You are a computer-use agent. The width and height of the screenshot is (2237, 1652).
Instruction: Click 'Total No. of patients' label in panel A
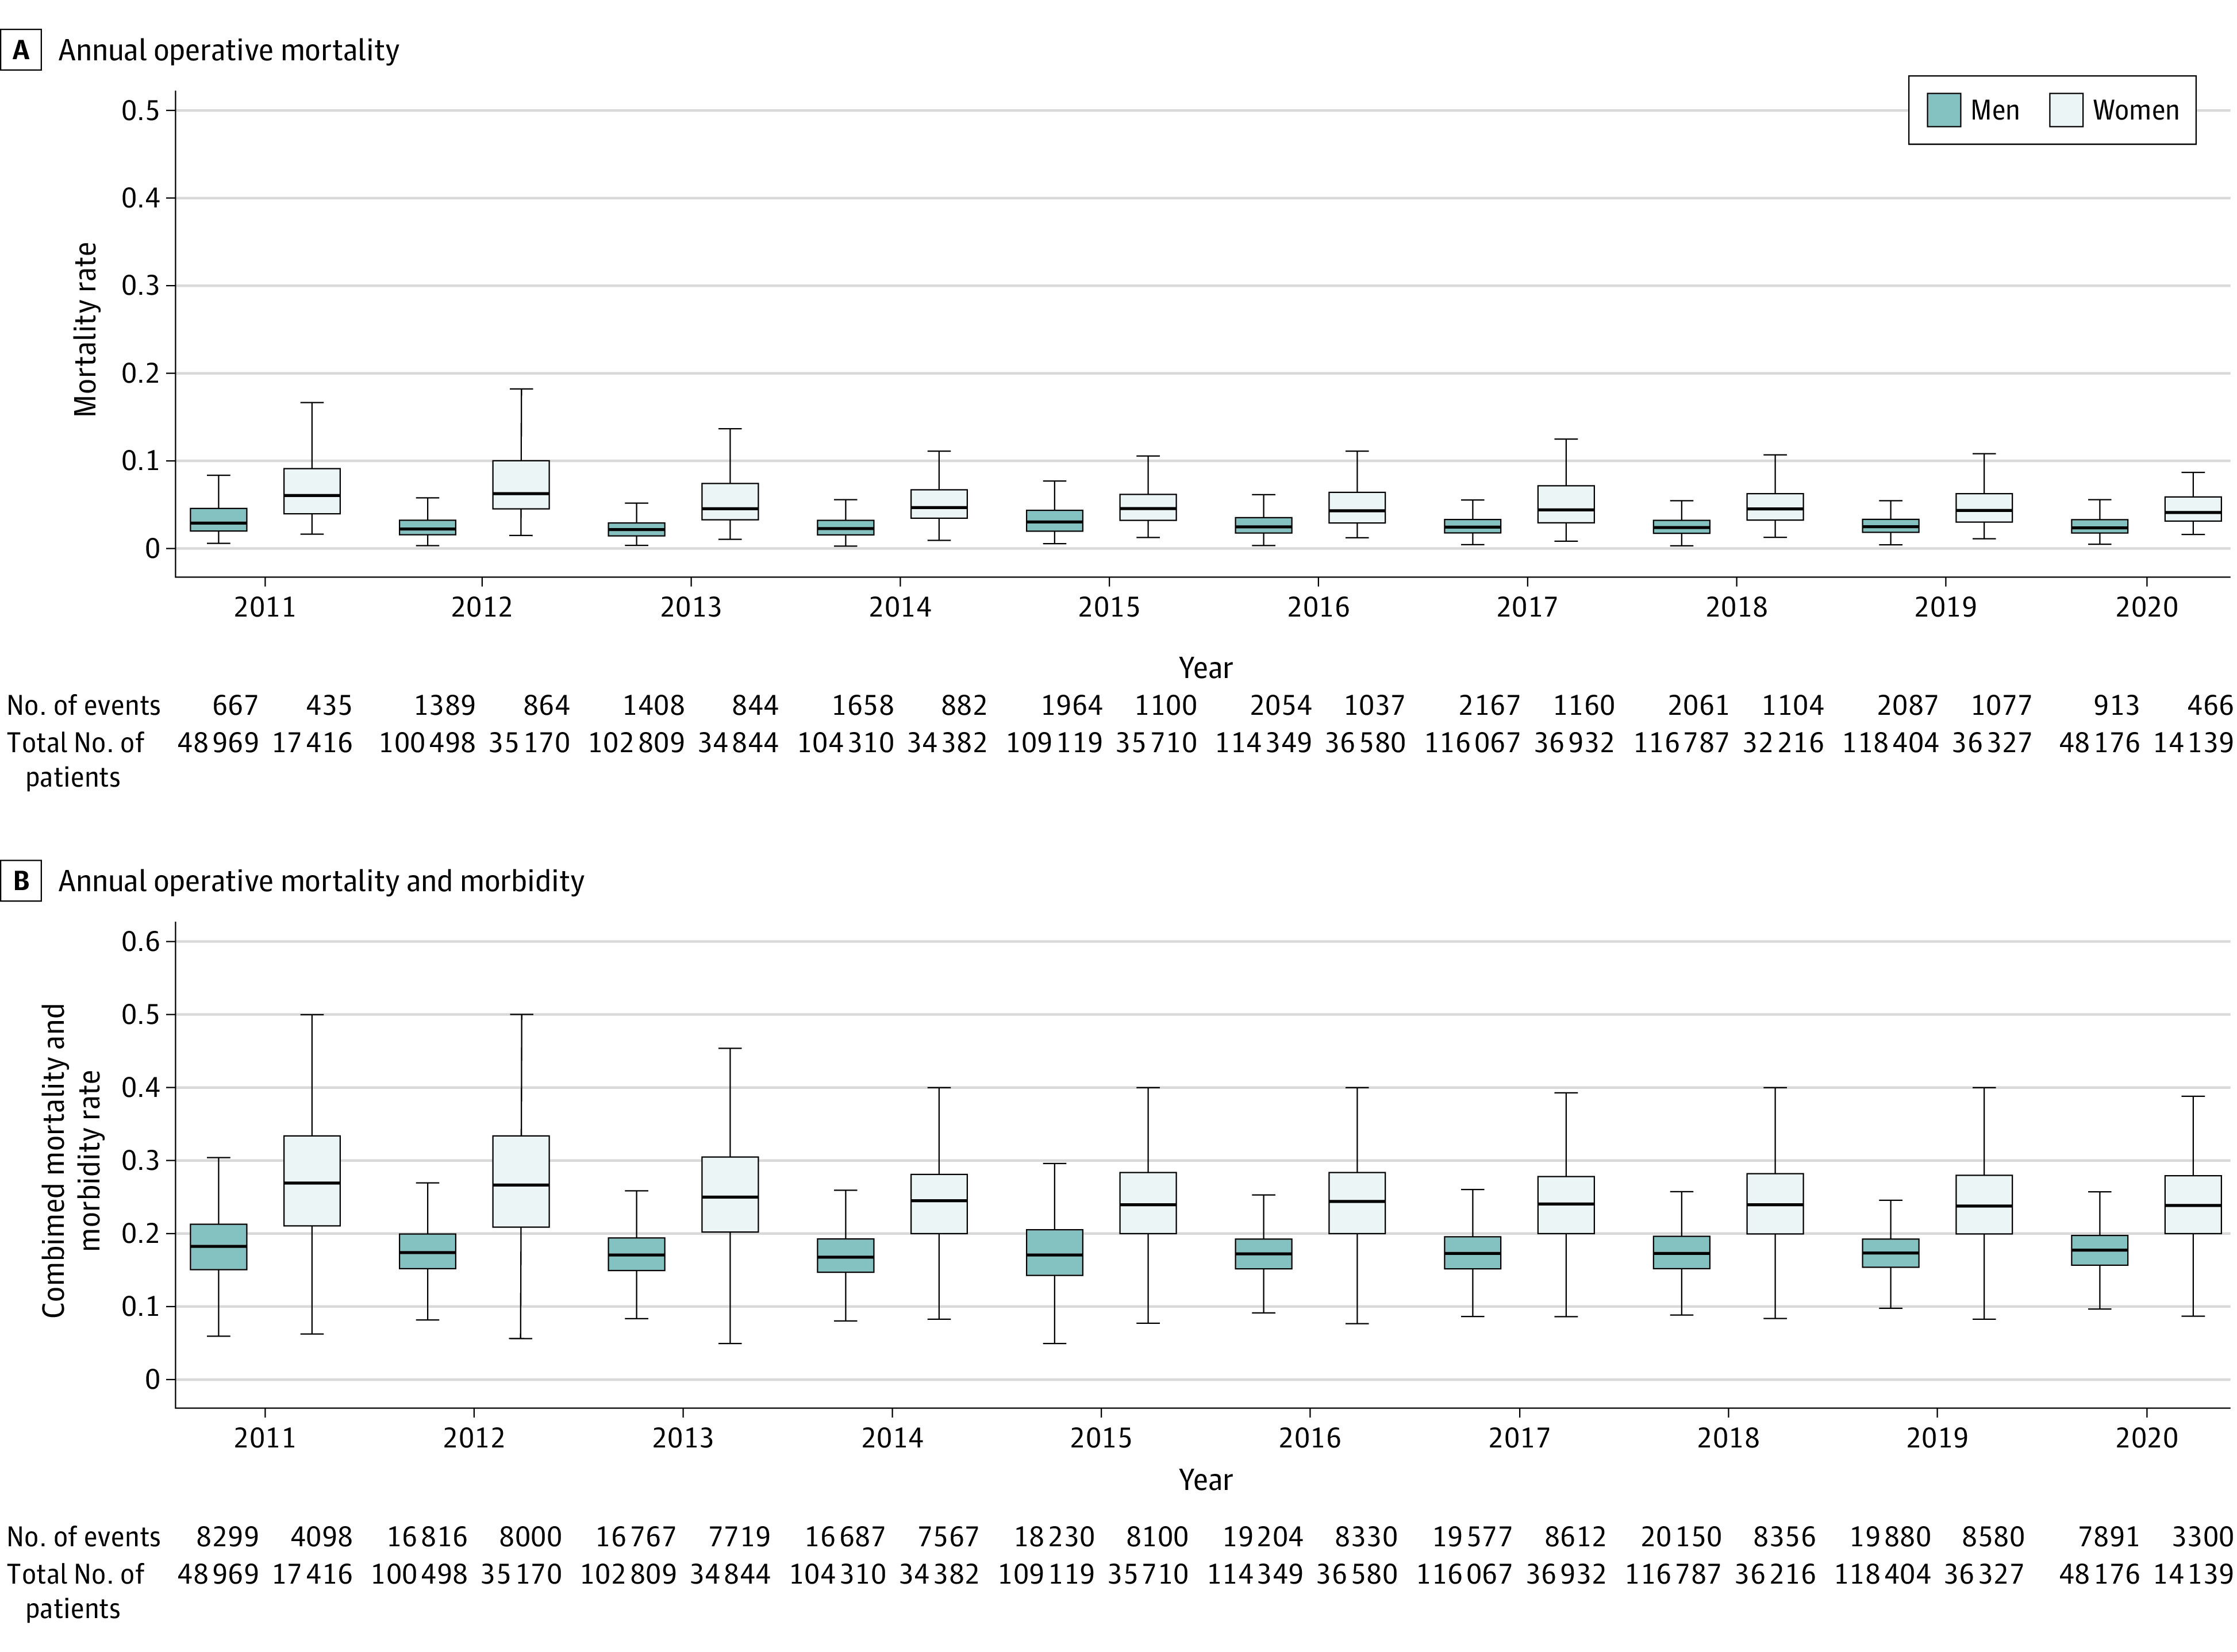coord(76,760)
